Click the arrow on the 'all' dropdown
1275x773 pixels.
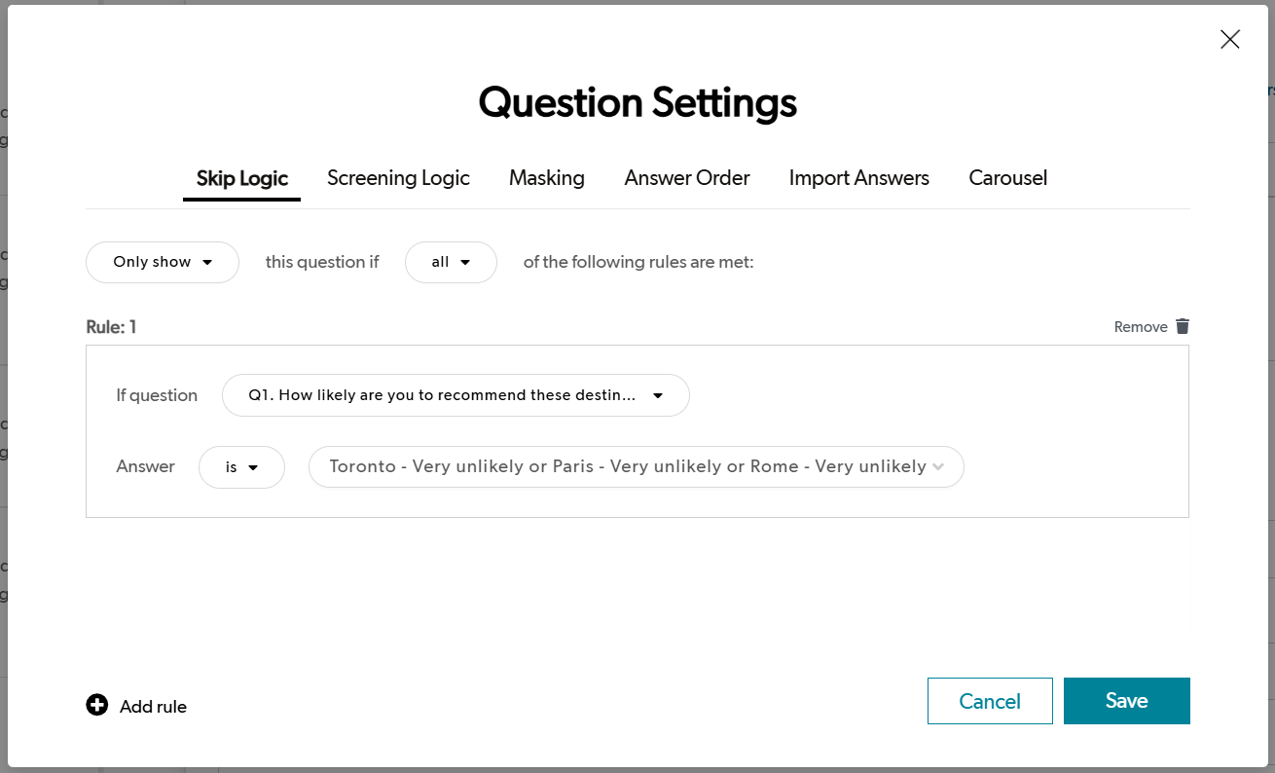pos(464,262)
